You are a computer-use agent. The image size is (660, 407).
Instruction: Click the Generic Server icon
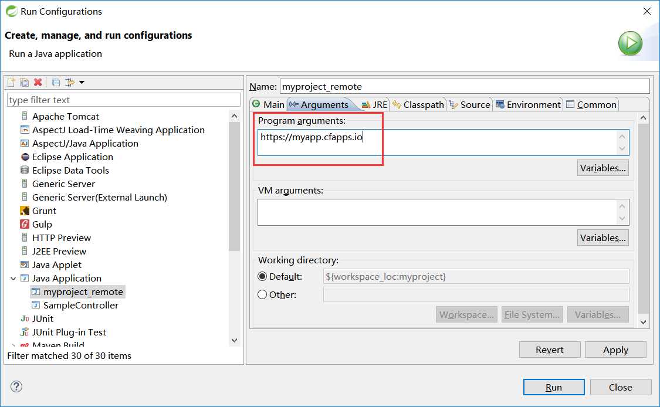(x=25, y=184)
